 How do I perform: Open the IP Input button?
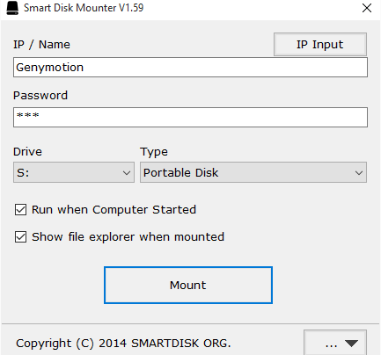tap(320, 44)
